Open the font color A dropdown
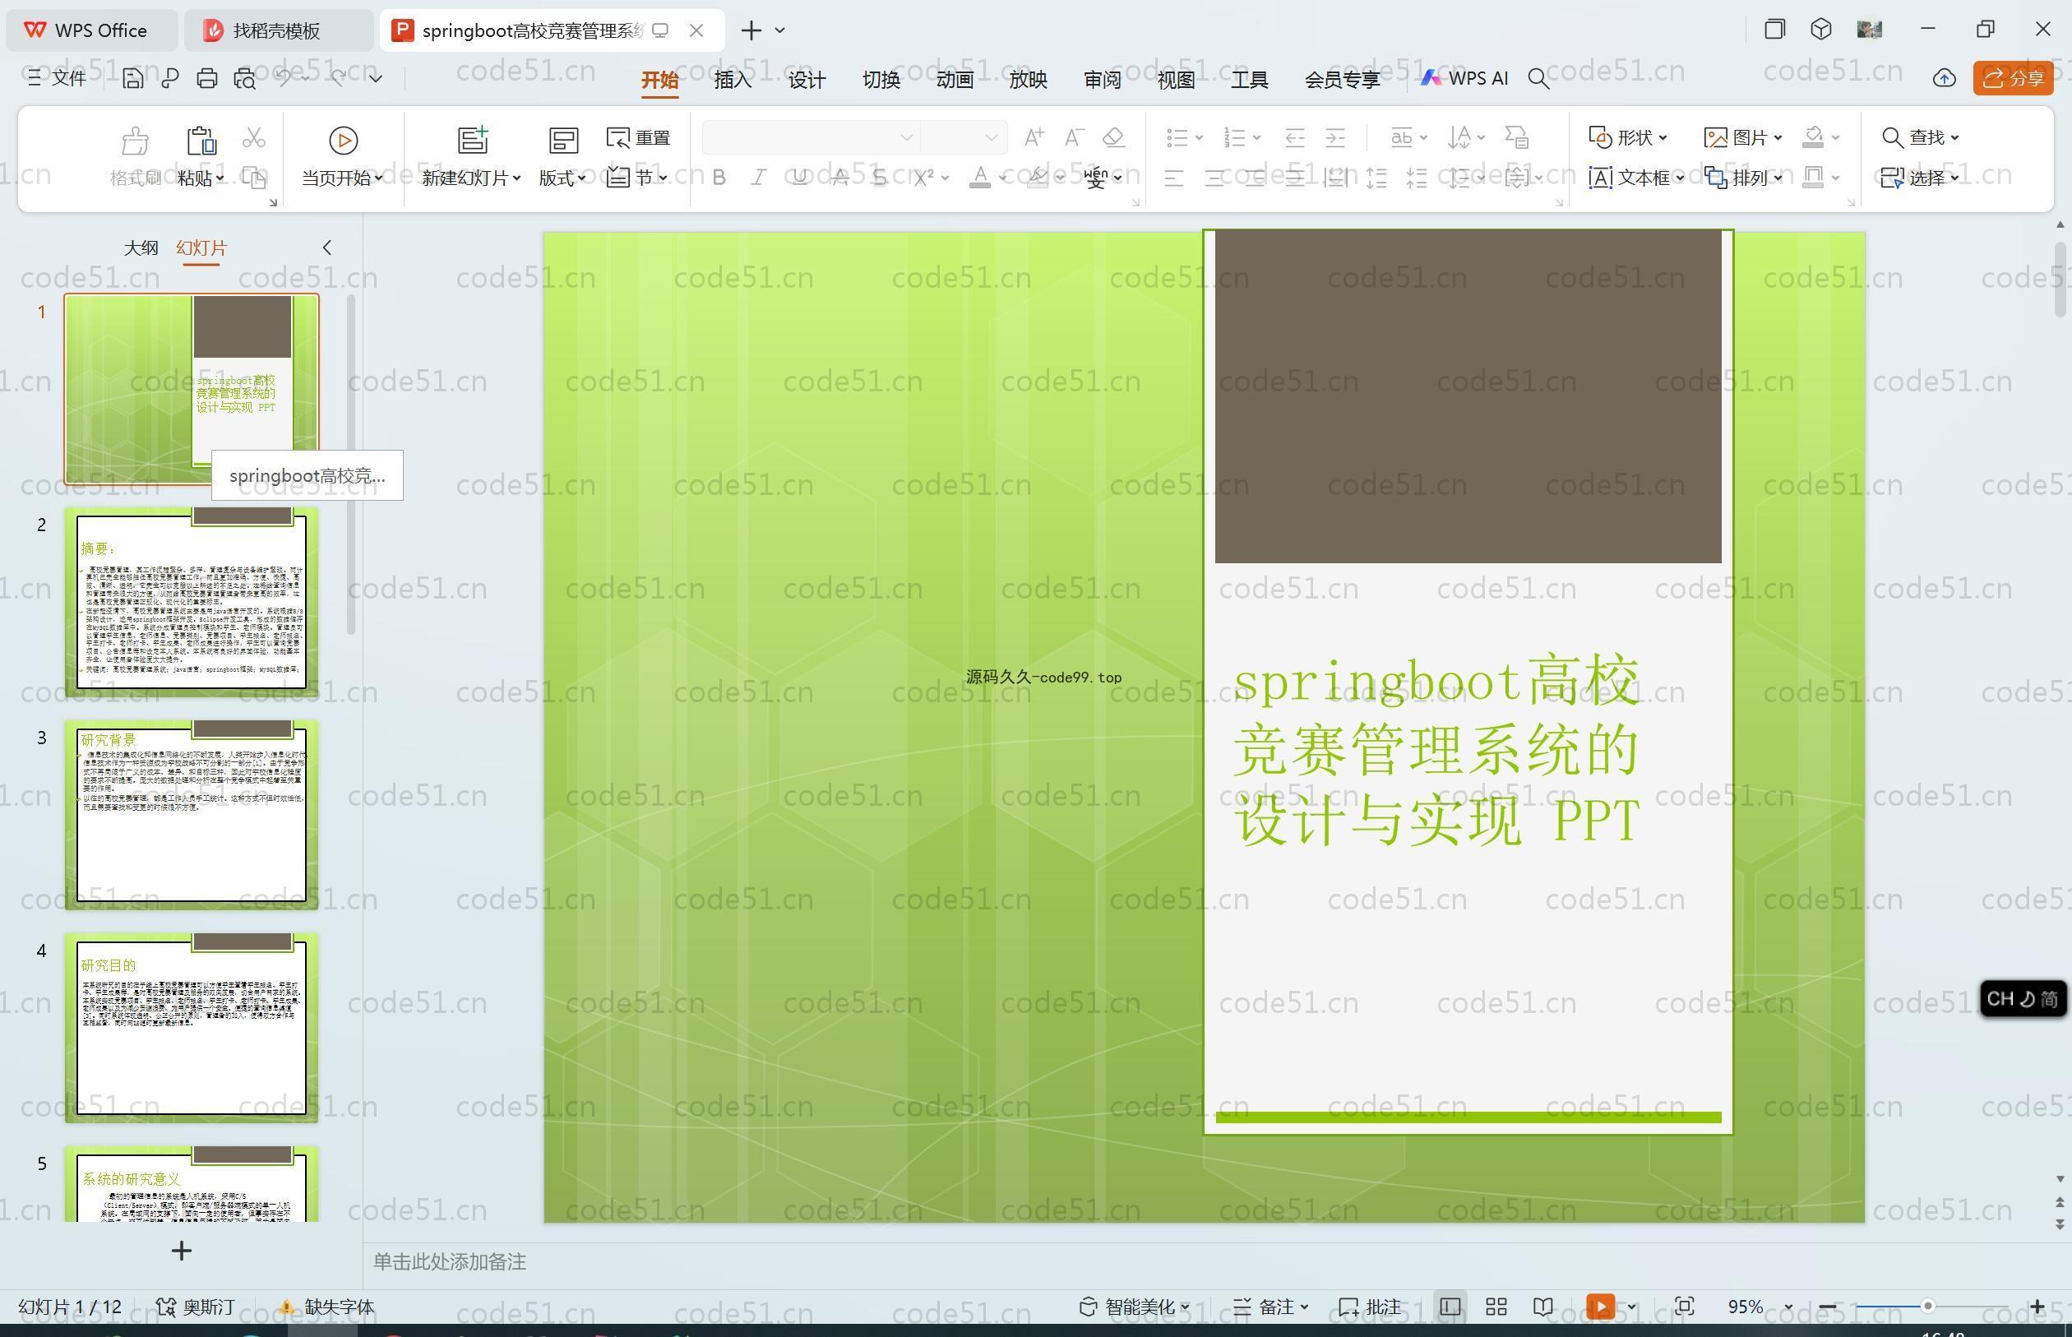The image size is (2072, 1337). [1002, 178]
